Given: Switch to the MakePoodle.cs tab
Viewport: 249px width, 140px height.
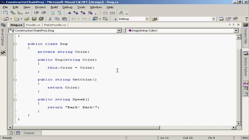Looking at the screenshot, I should pos(55,25).
